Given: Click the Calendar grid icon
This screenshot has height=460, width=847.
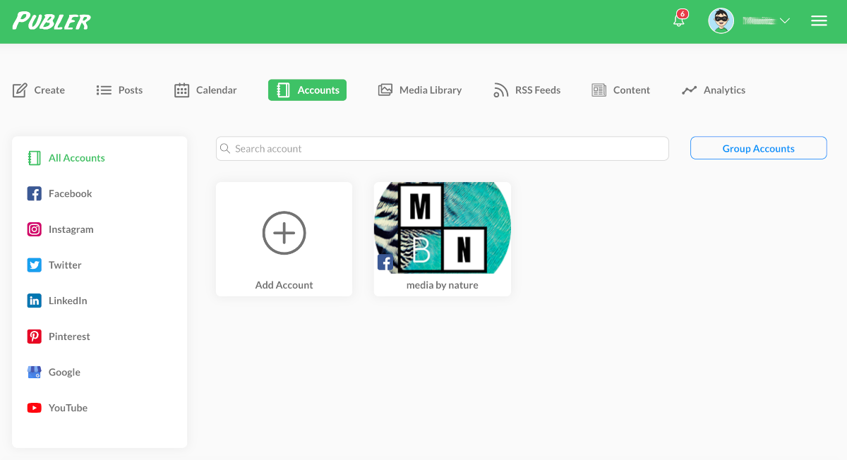Looking at the screenshot, I should click(x=181, y=90).
